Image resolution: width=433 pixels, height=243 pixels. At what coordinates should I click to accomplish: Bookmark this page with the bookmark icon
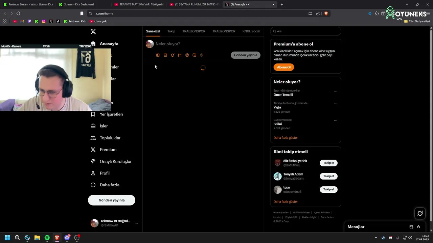tap(82, 13)
